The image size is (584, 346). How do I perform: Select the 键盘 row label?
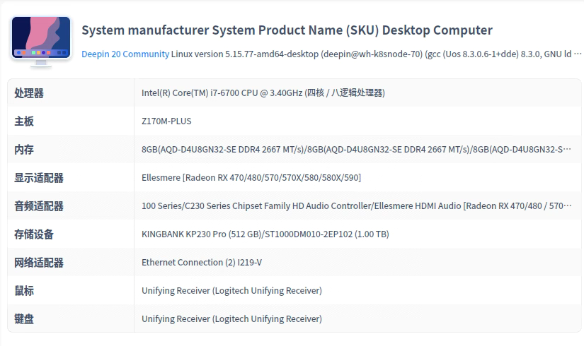(24, 319)
